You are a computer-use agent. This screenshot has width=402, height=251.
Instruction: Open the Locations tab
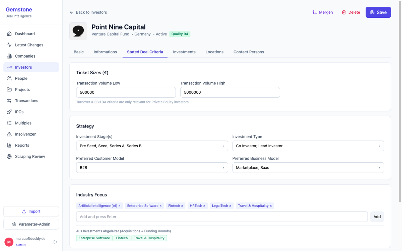coord(214,52)
